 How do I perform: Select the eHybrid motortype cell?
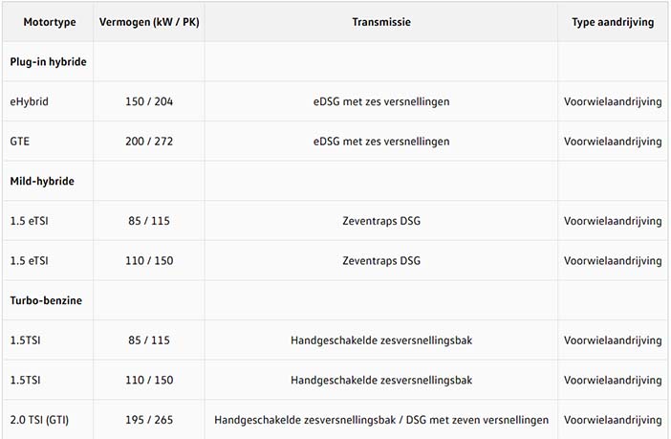[x=29, y=101]
